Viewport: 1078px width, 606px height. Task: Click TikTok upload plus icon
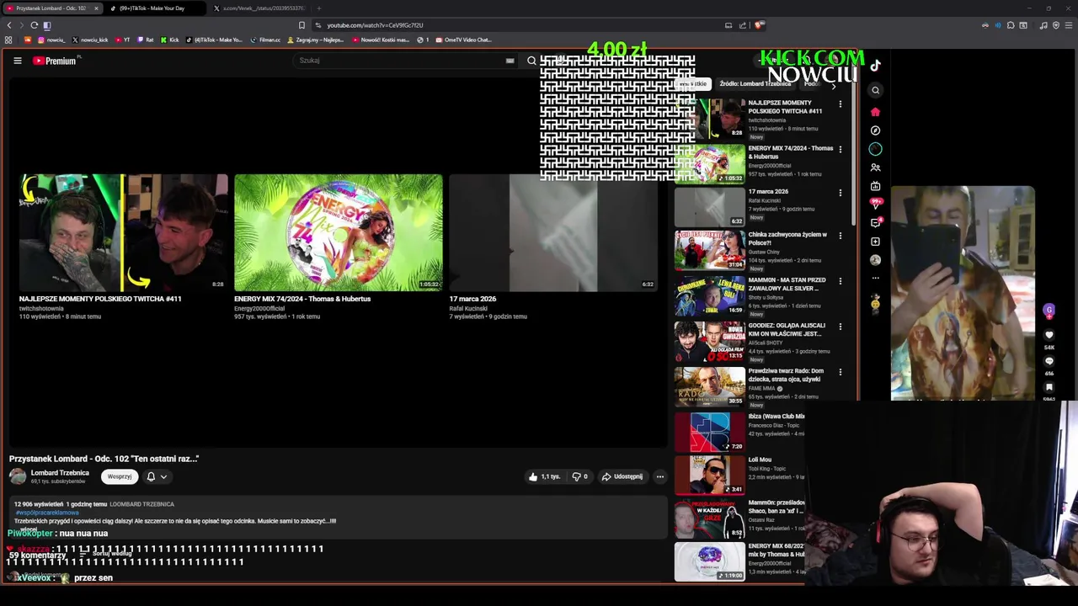pyautogui.click(x=875, y=242)
